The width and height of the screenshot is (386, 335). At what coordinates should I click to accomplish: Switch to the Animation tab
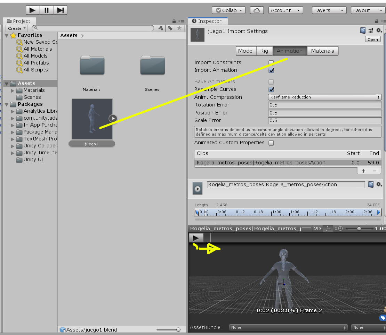290,51
